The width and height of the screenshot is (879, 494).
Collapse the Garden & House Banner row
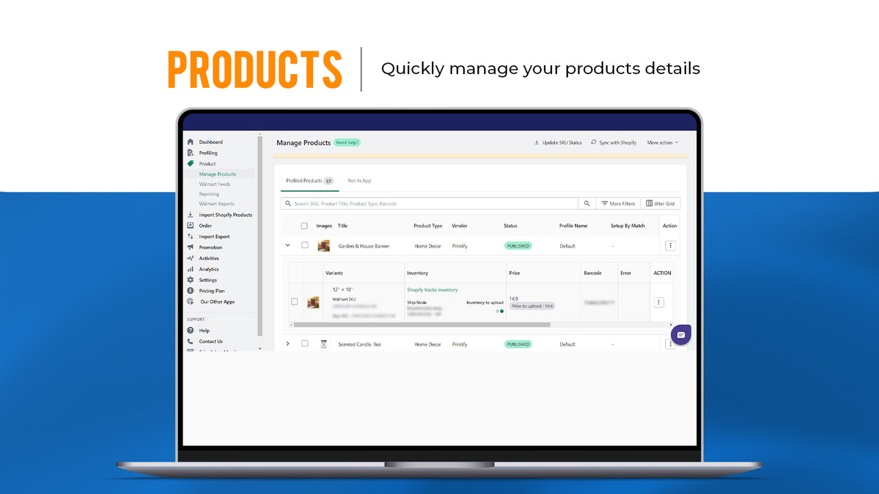[x=287, y=245]
